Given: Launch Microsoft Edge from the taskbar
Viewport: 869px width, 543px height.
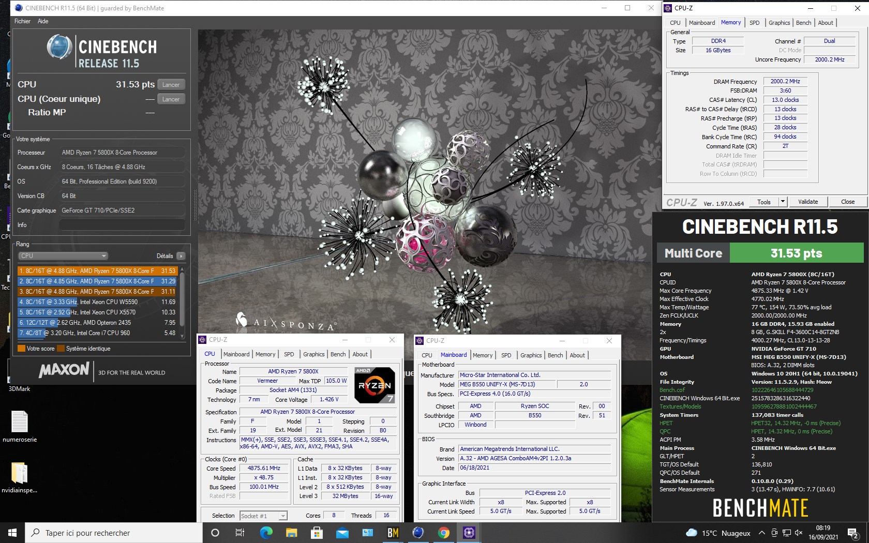Looking at the screenshot, I should (x=266, y=533).
